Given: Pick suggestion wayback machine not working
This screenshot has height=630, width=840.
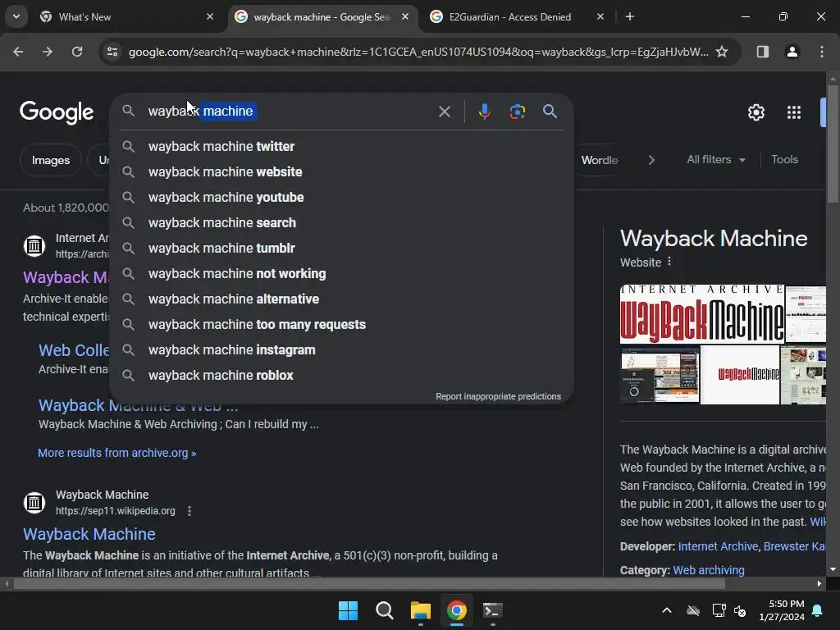Looking at the screenshot, I should tap(341, 274).
